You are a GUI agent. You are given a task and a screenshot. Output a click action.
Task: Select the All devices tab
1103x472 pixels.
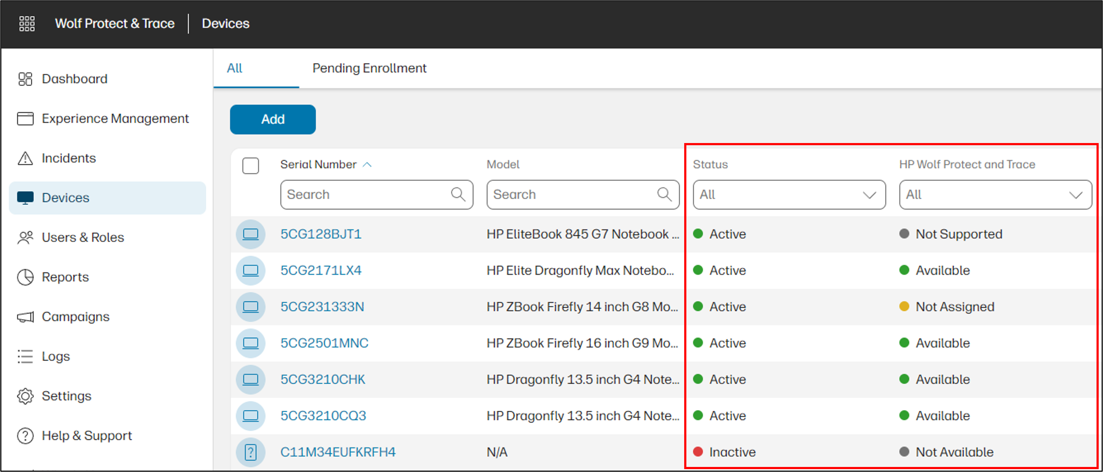[x=234, y=68]
